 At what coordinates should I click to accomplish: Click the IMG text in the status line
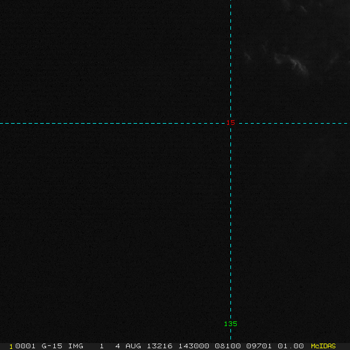(x=75, y=346)
